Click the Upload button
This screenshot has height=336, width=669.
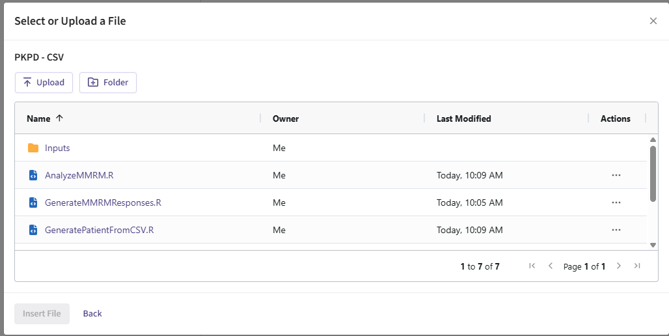[44, 83]
